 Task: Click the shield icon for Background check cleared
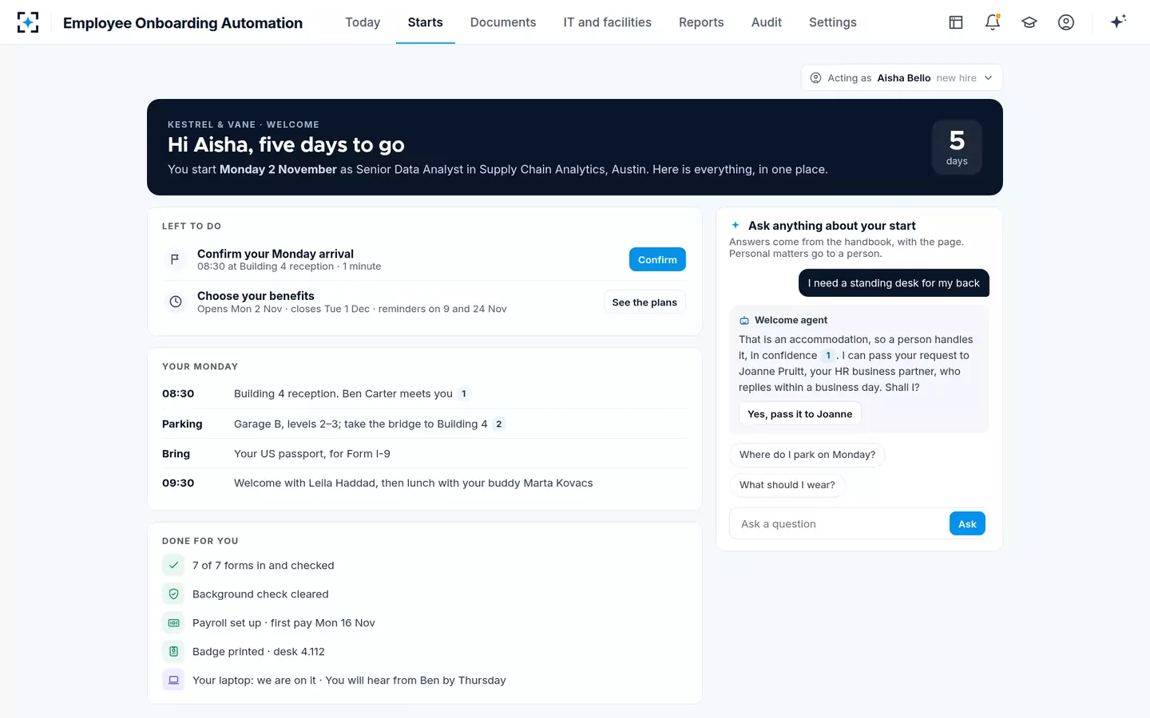pyautogui.click(x=173, y=594)
